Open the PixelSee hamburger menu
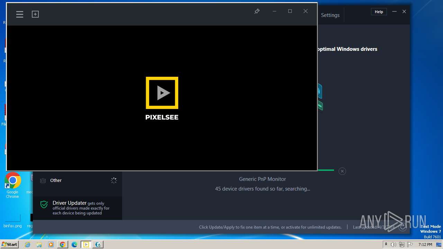The image size is (443, 249). pos(20,14)
